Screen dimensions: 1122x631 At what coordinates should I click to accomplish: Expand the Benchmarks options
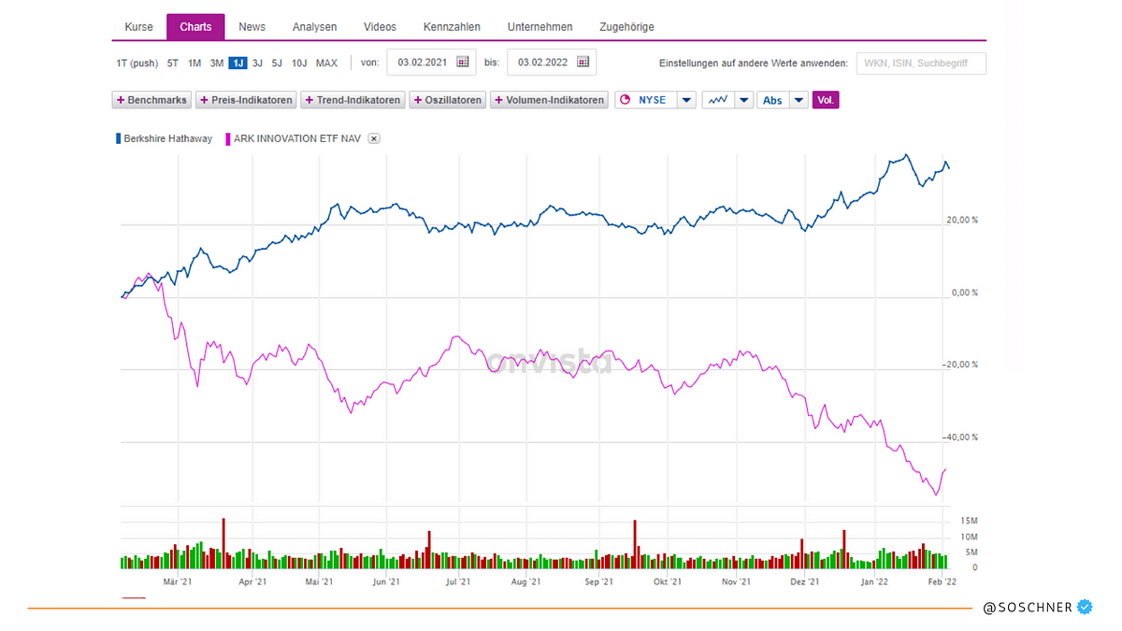coord(151,100)
